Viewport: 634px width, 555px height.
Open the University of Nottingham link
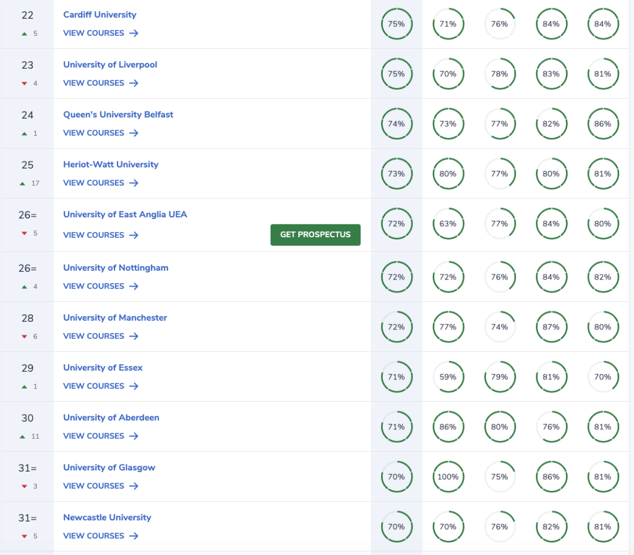[x=116, y=268]
